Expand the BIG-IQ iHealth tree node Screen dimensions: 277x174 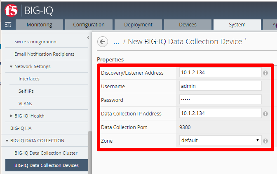[x=11, y=116]
